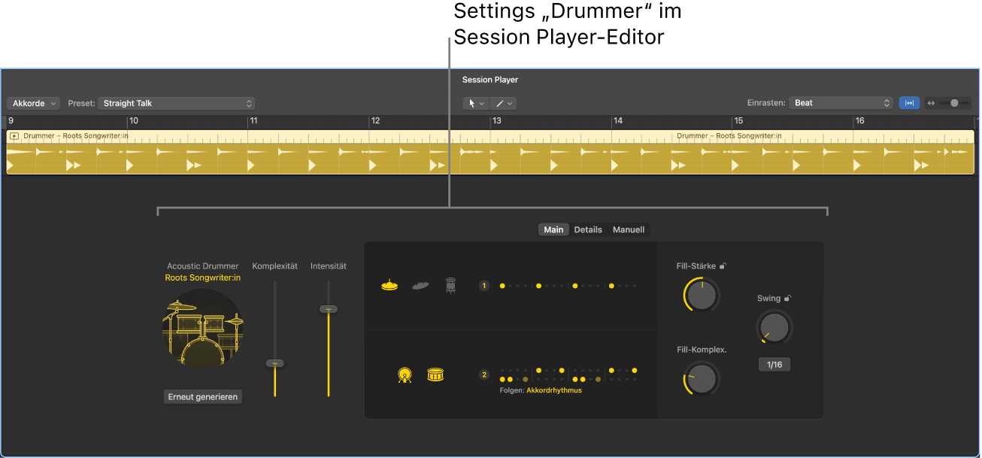The height and width of the screenshot is (458, 982).
Task: Open the Einrasten Beat dropdown
Action: pos(840,103)
